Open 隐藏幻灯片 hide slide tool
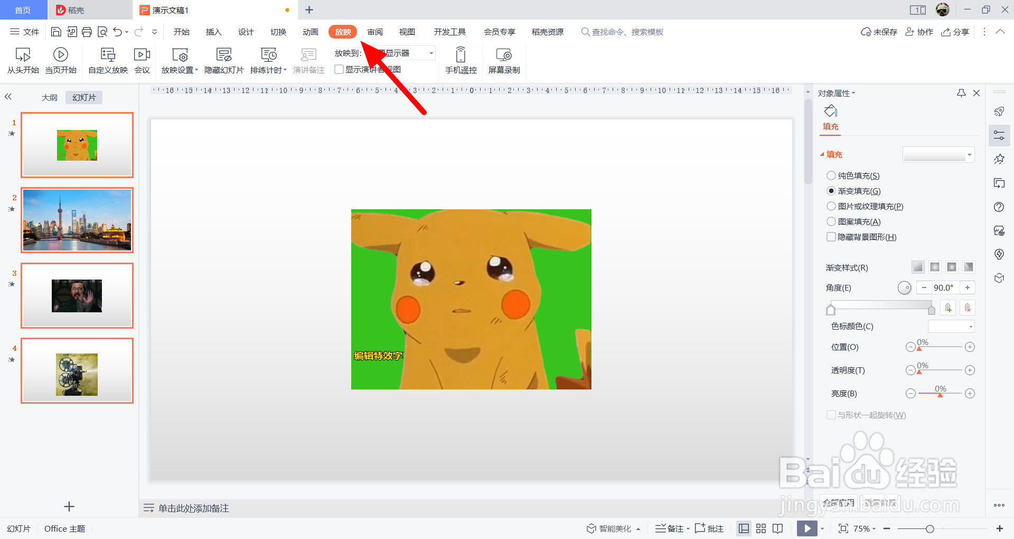The width and height of the screenshot is (1014, 539). pyautogui.click(x=224, y=61)
